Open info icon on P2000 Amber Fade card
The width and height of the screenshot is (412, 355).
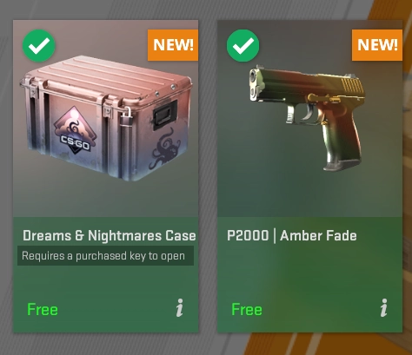pyautogui.click(x=384, y=308)
